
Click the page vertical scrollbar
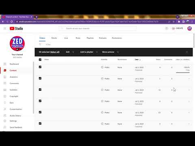(194, 41)
